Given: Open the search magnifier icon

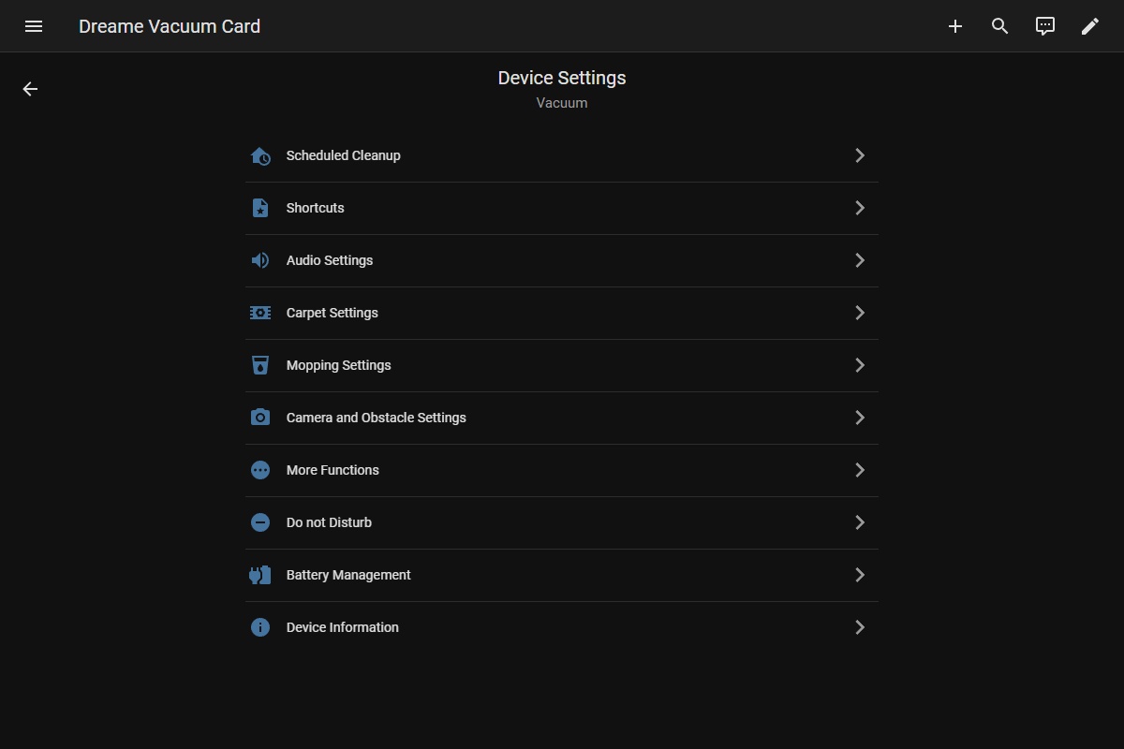Looking at the screenshot, I should click(x=1000, y=26).
